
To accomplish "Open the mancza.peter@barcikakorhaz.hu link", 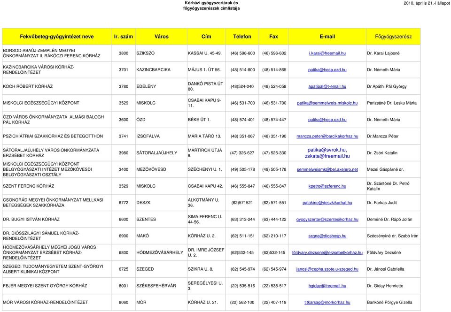I will pos(327,136).
